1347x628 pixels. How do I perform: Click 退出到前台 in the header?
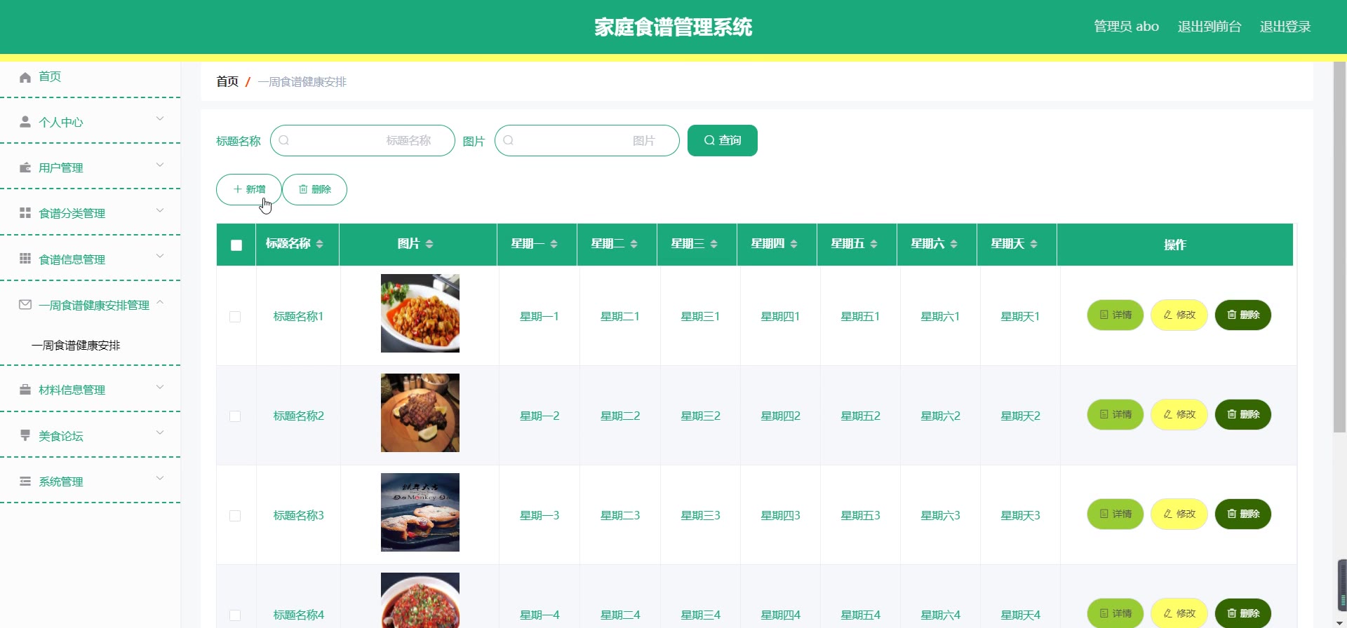pyautogui.click(x=1209, y=27)
